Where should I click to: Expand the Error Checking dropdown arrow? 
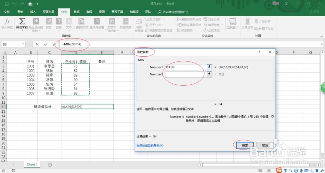(222, 25)
